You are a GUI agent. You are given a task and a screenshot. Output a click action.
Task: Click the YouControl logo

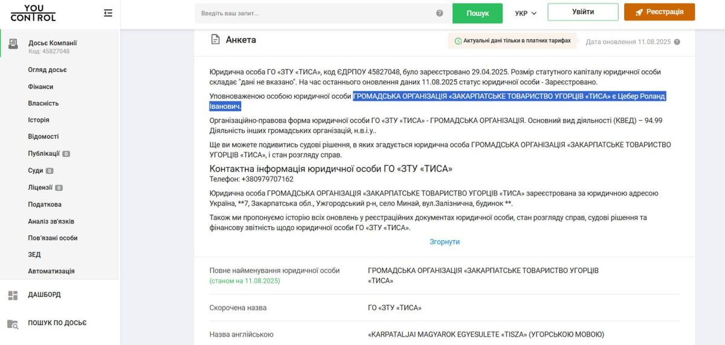click(x=33, y=13)
